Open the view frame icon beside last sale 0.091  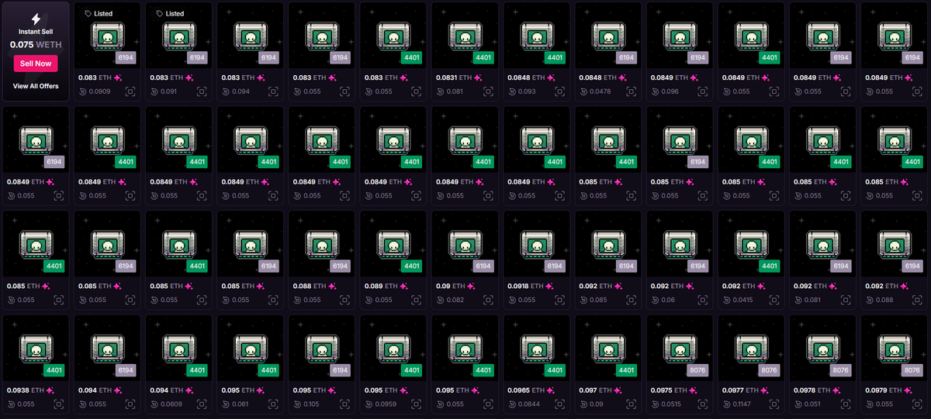click(202, 91)
